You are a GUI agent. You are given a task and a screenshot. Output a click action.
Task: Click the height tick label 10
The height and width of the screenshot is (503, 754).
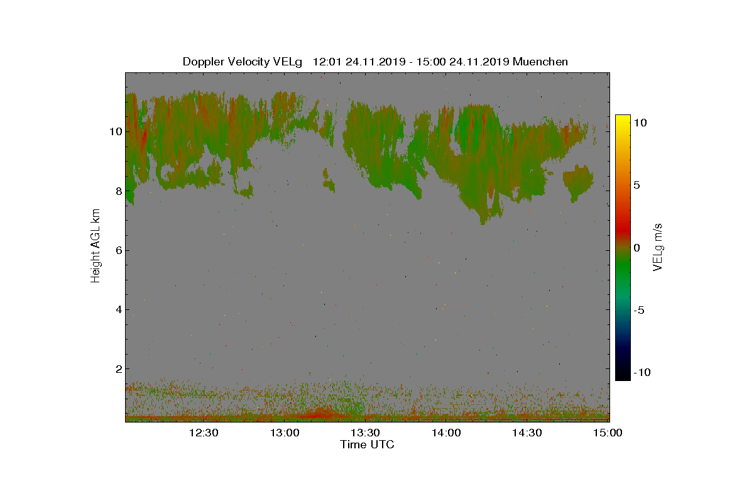coord(114,131)
